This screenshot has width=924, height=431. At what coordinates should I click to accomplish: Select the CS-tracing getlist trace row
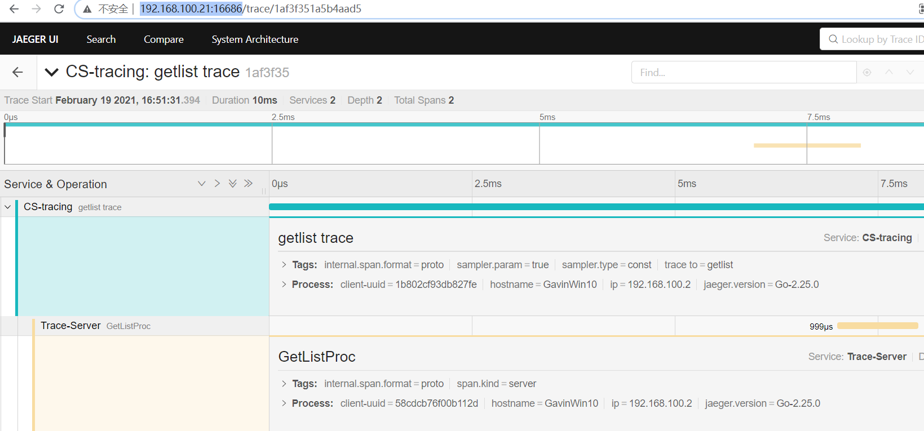pos(134,207)
